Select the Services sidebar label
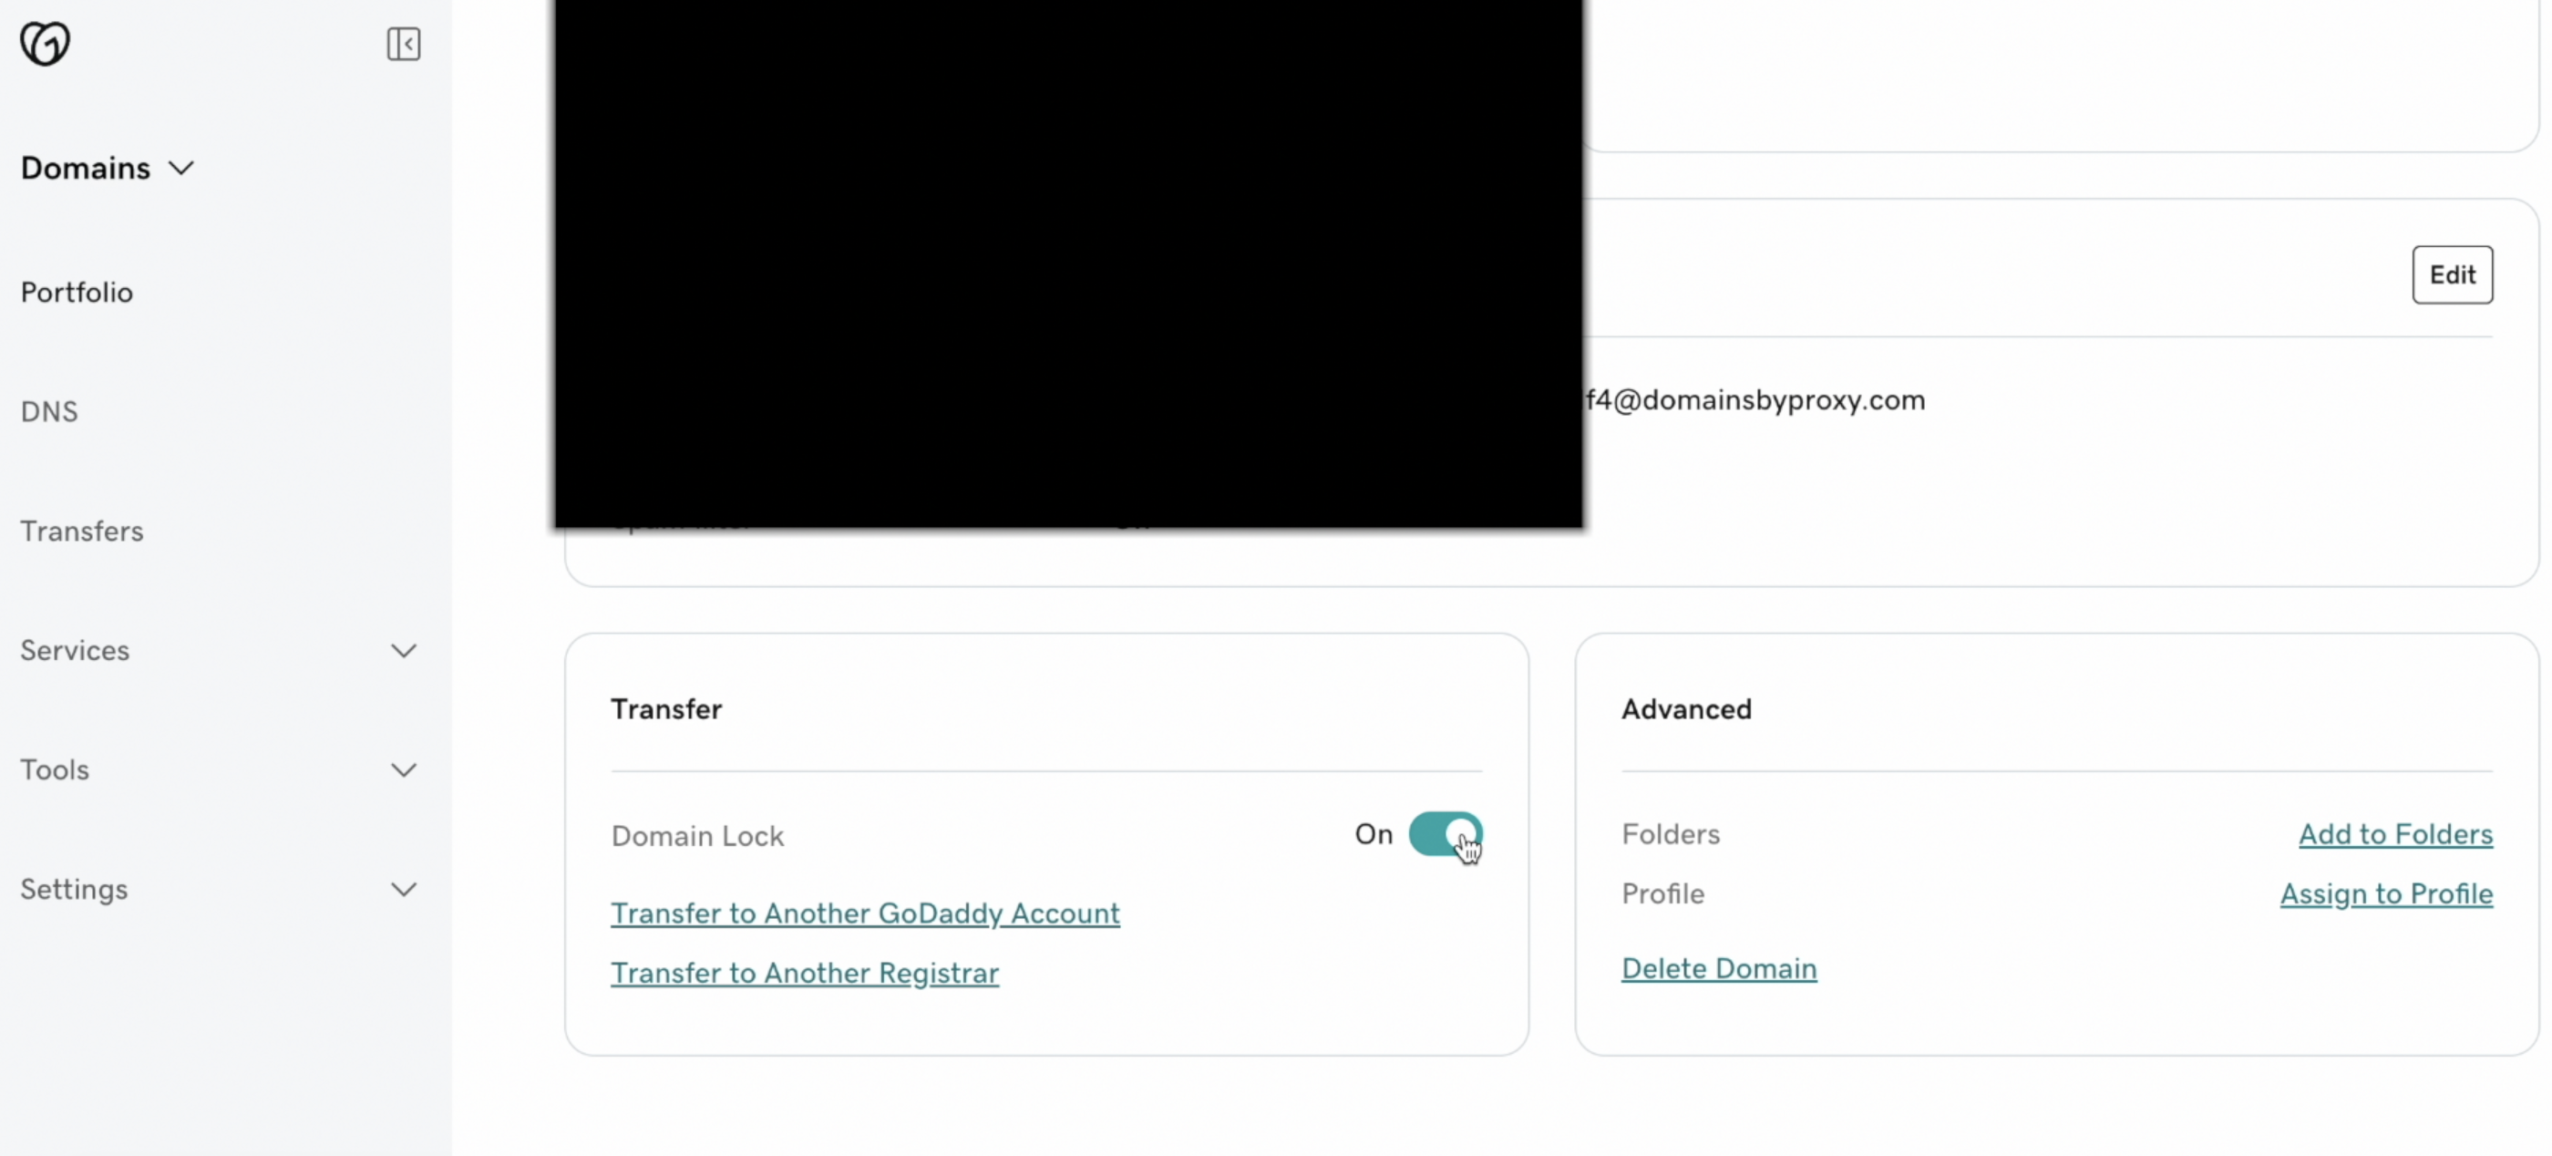Image resolution: width=2552 pixels, height=1156 pixels. click(x=76, y=651)
